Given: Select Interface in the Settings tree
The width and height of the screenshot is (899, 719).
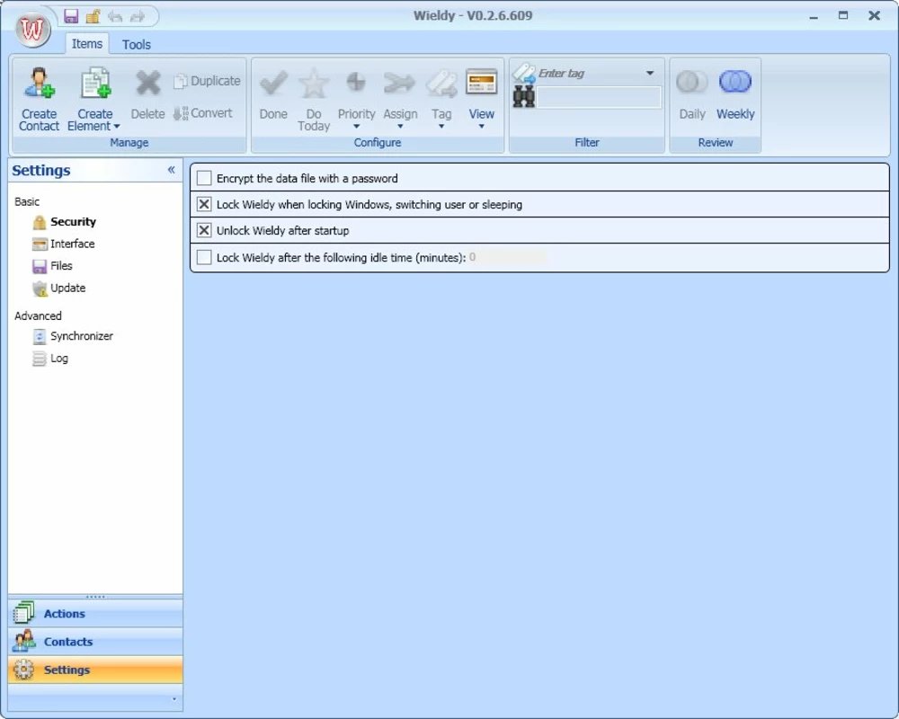Looking at the screenshot, I should pos(72,244).
